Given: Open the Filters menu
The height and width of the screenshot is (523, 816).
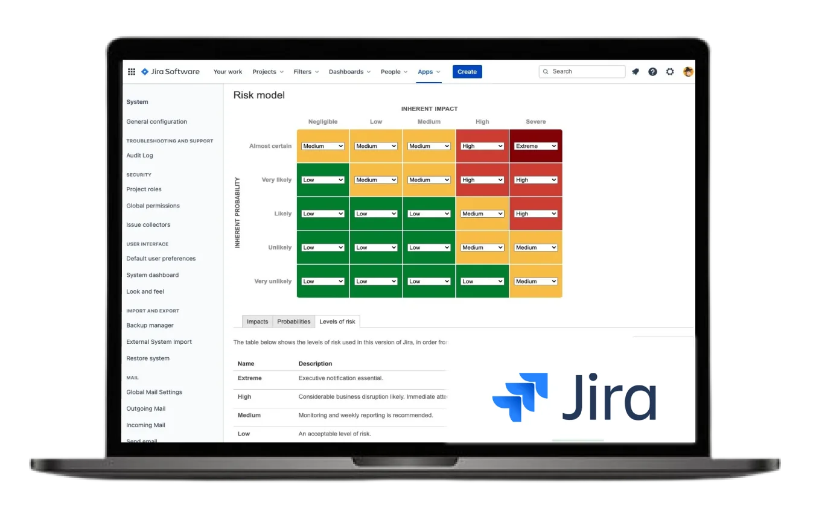Looking at the screenshot, I should [306, 72].
